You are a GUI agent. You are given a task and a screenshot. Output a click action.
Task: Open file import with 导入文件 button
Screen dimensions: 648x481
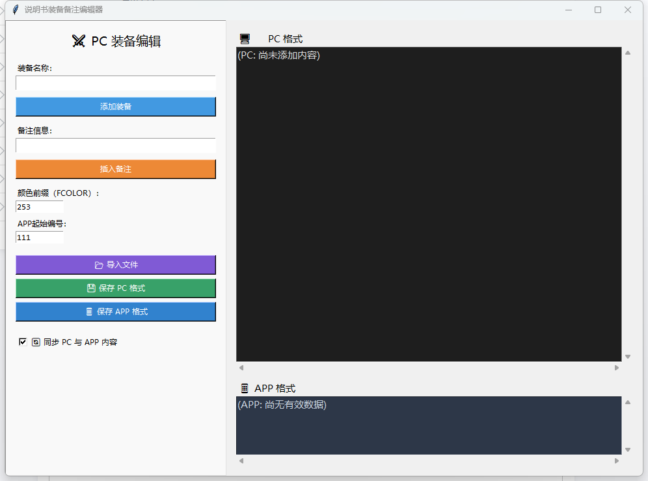pyautogui.click(x=116, y=265)
